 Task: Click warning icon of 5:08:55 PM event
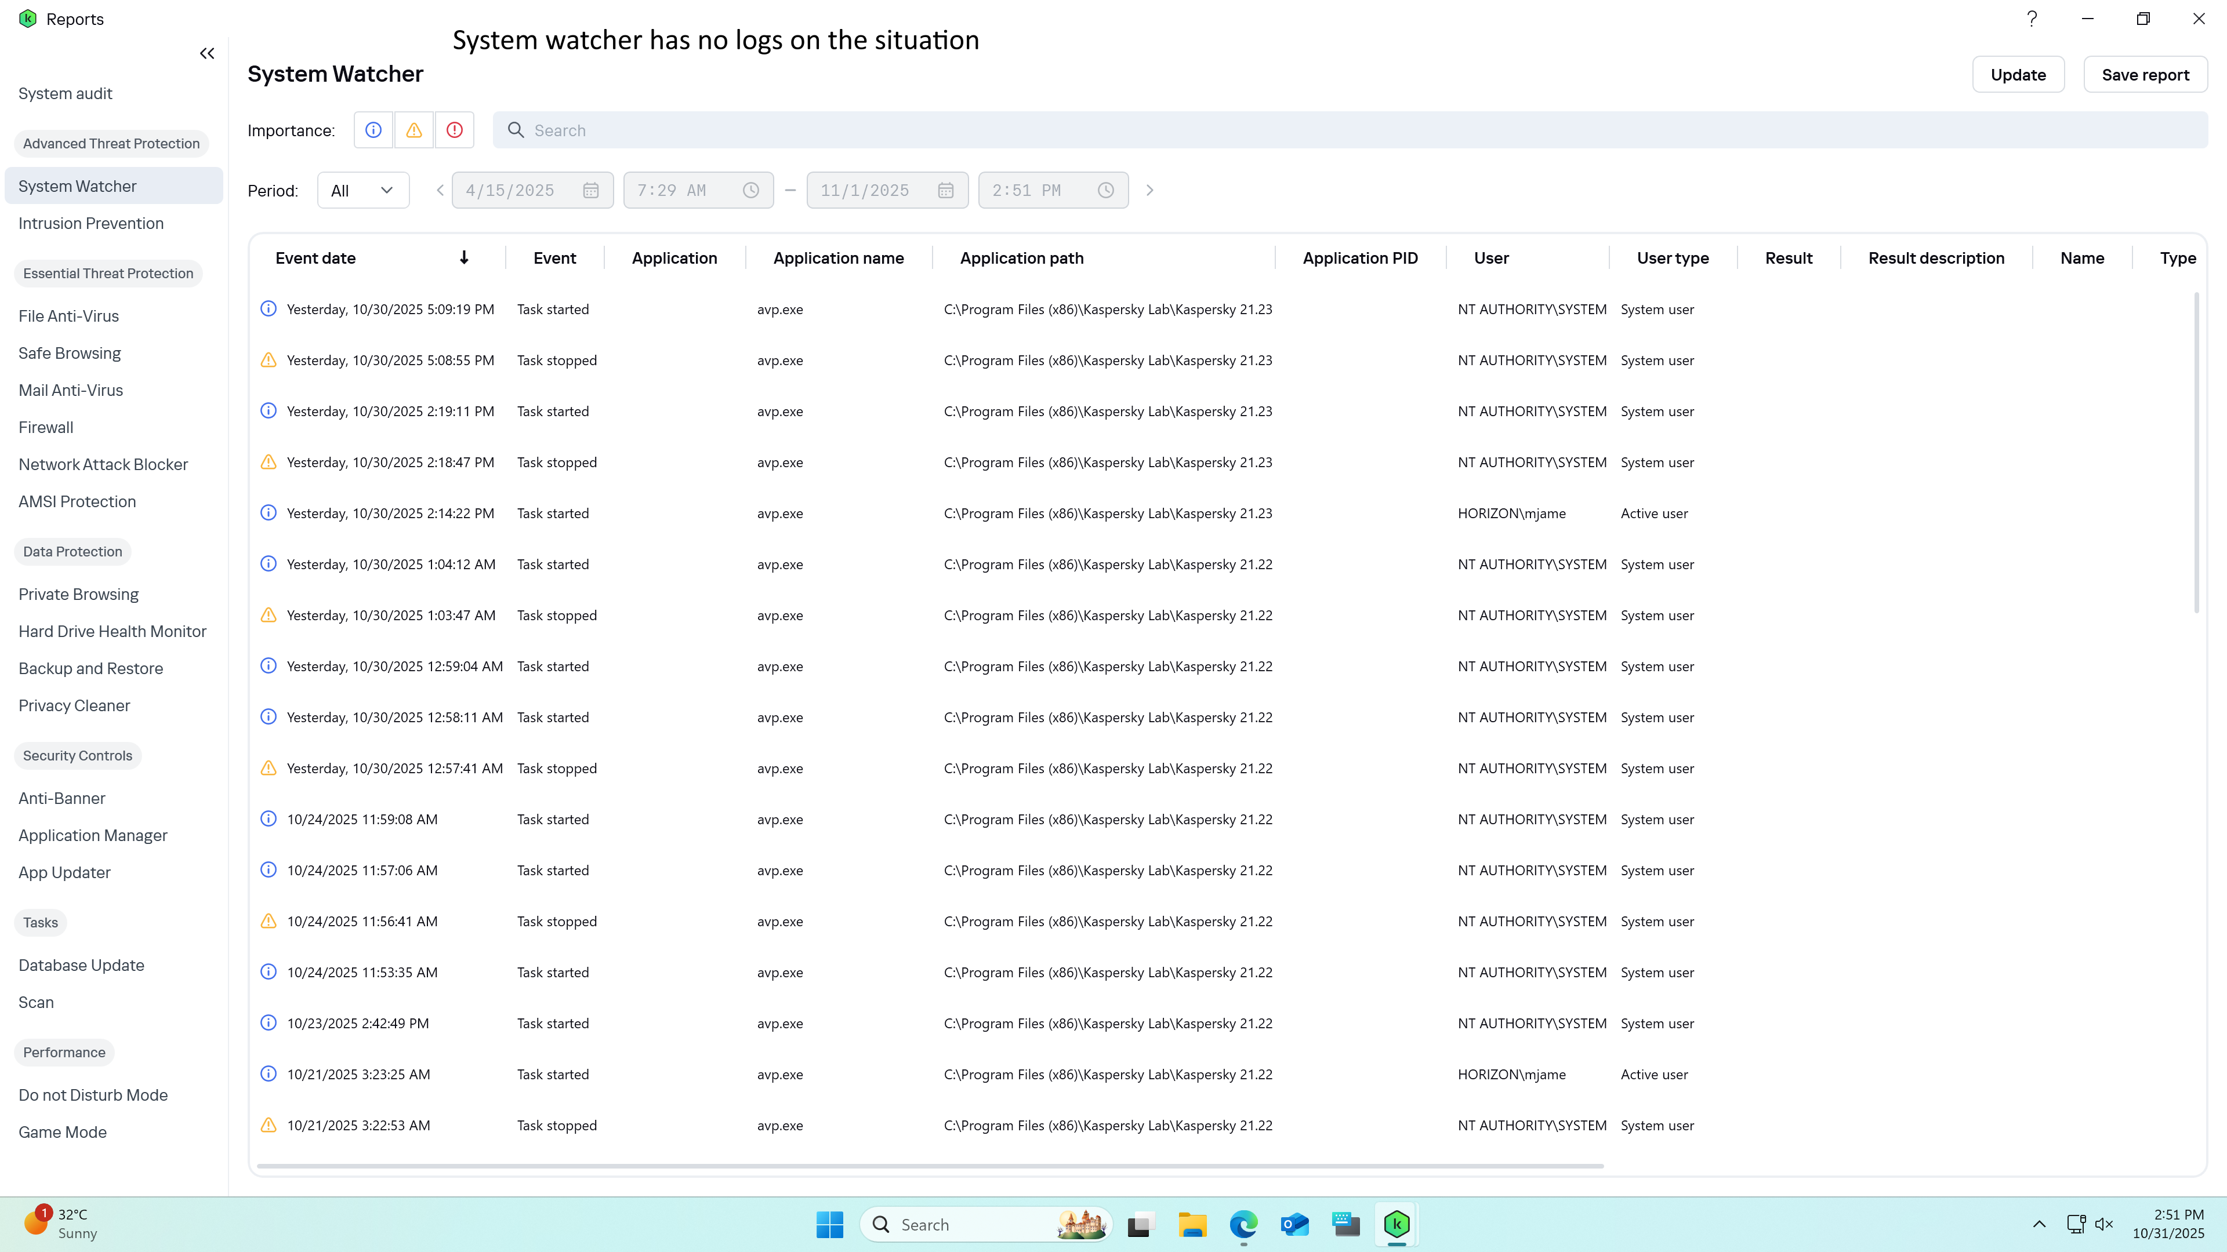[269, 359]
